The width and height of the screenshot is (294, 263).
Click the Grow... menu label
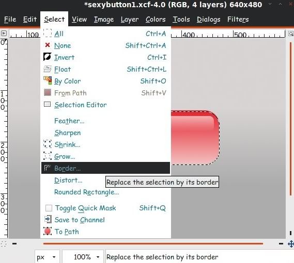[65, 156]
